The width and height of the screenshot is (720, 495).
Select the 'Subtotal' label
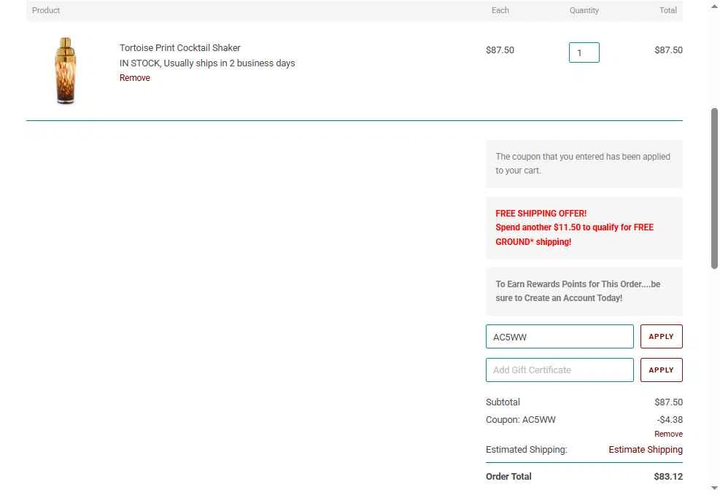tap(503, 402)
